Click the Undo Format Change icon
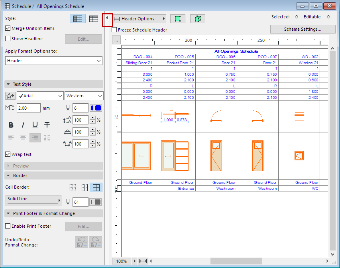 coord(81,242)
